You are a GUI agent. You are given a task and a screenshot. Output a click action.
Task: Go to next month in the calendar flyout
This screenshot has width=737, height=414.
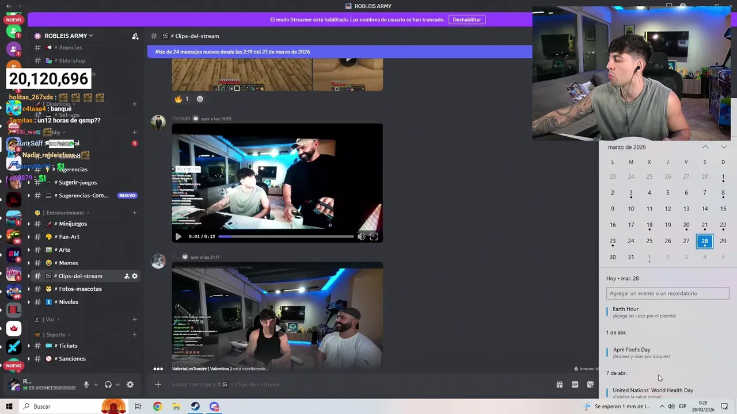tap(724, 147)
